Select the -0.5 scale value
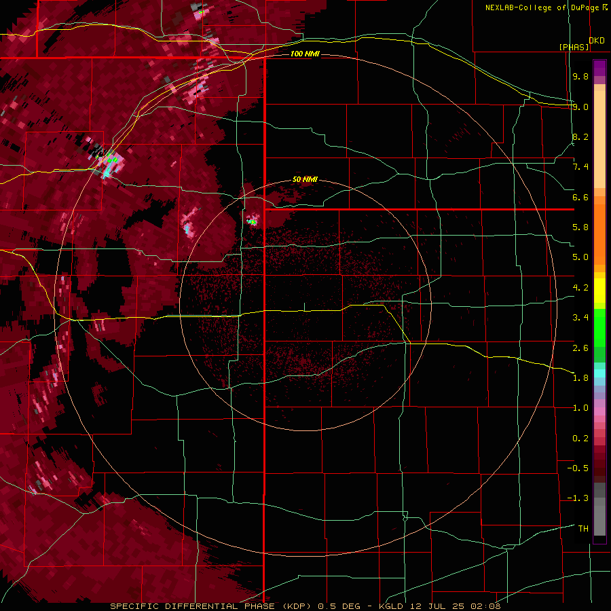The width and height of the screenshot is (611, 611). (578, 468)
